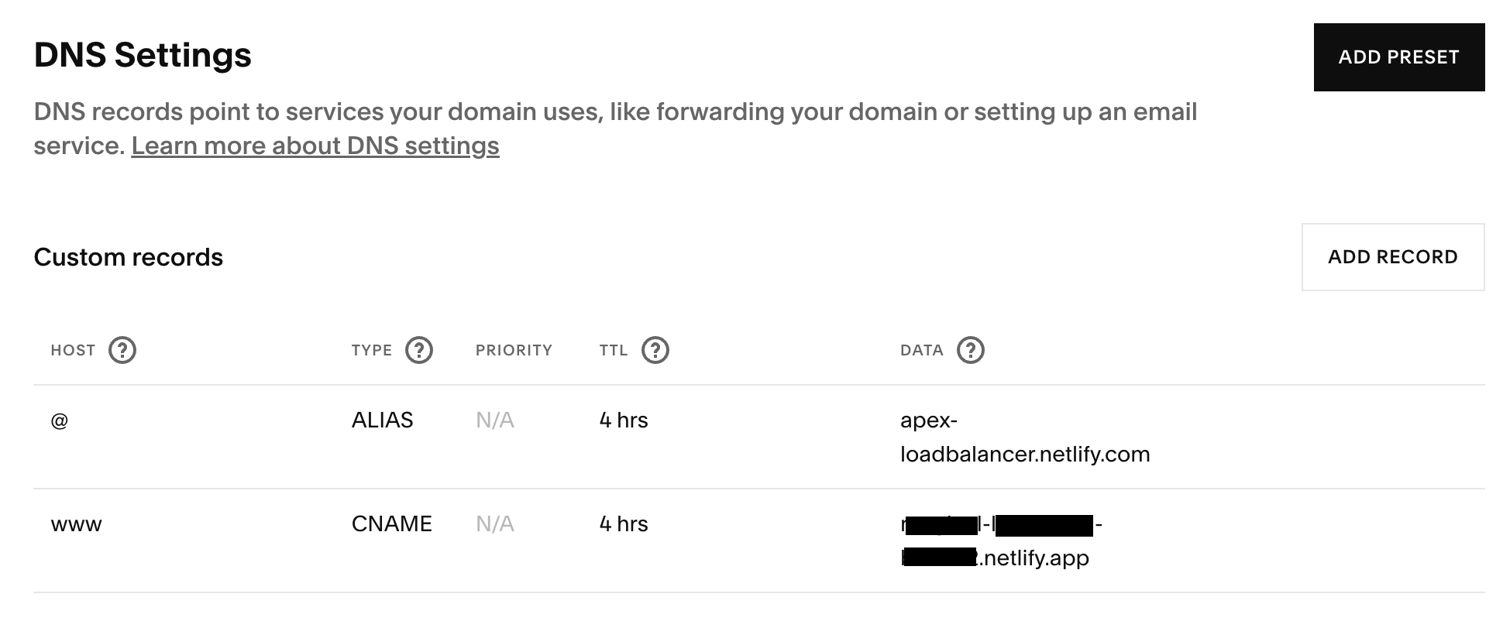Viewport: 1503px width, 635px height.
Task: Click the help icon next to HOST
Action: coord(122,350)
